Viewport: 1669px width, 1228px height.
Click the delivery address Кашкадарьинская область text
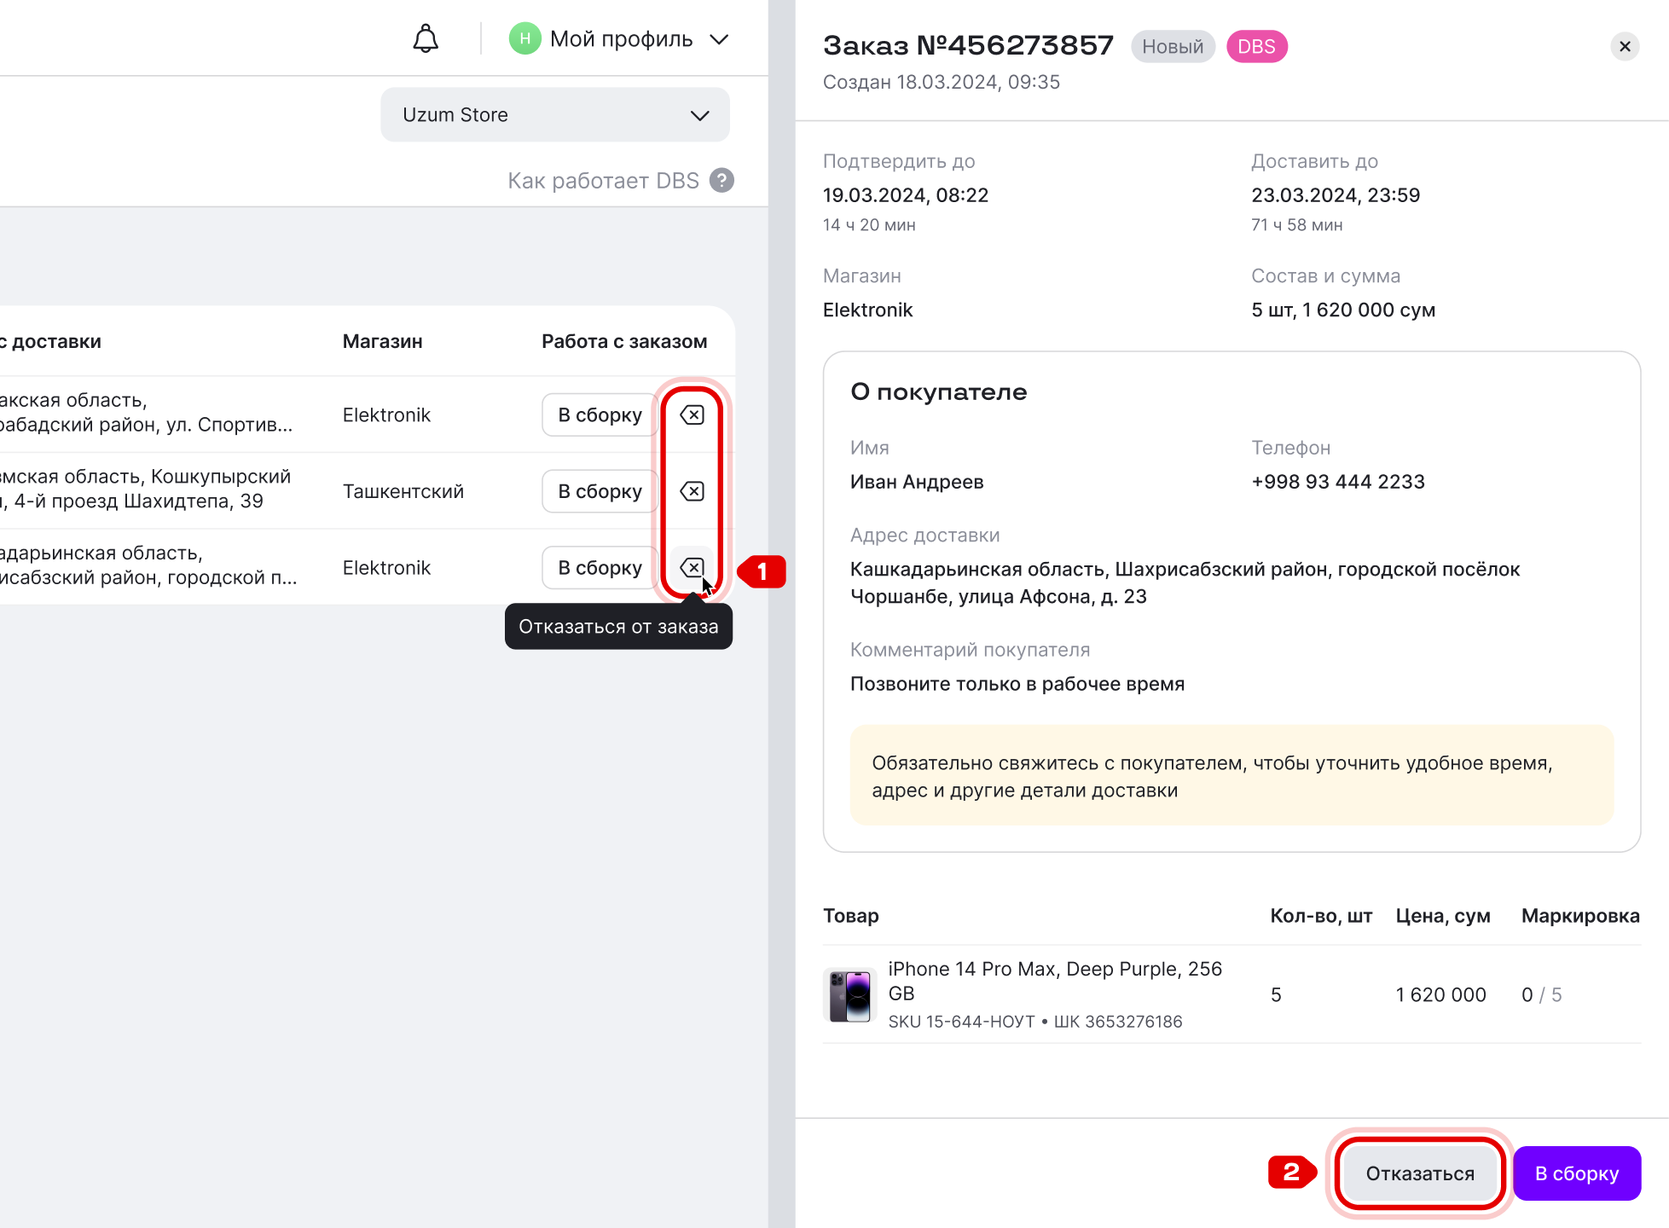(1185, 583)
